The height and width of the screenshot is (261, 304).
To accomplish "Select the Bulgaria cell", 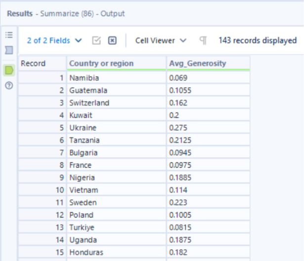I will 116,152.
